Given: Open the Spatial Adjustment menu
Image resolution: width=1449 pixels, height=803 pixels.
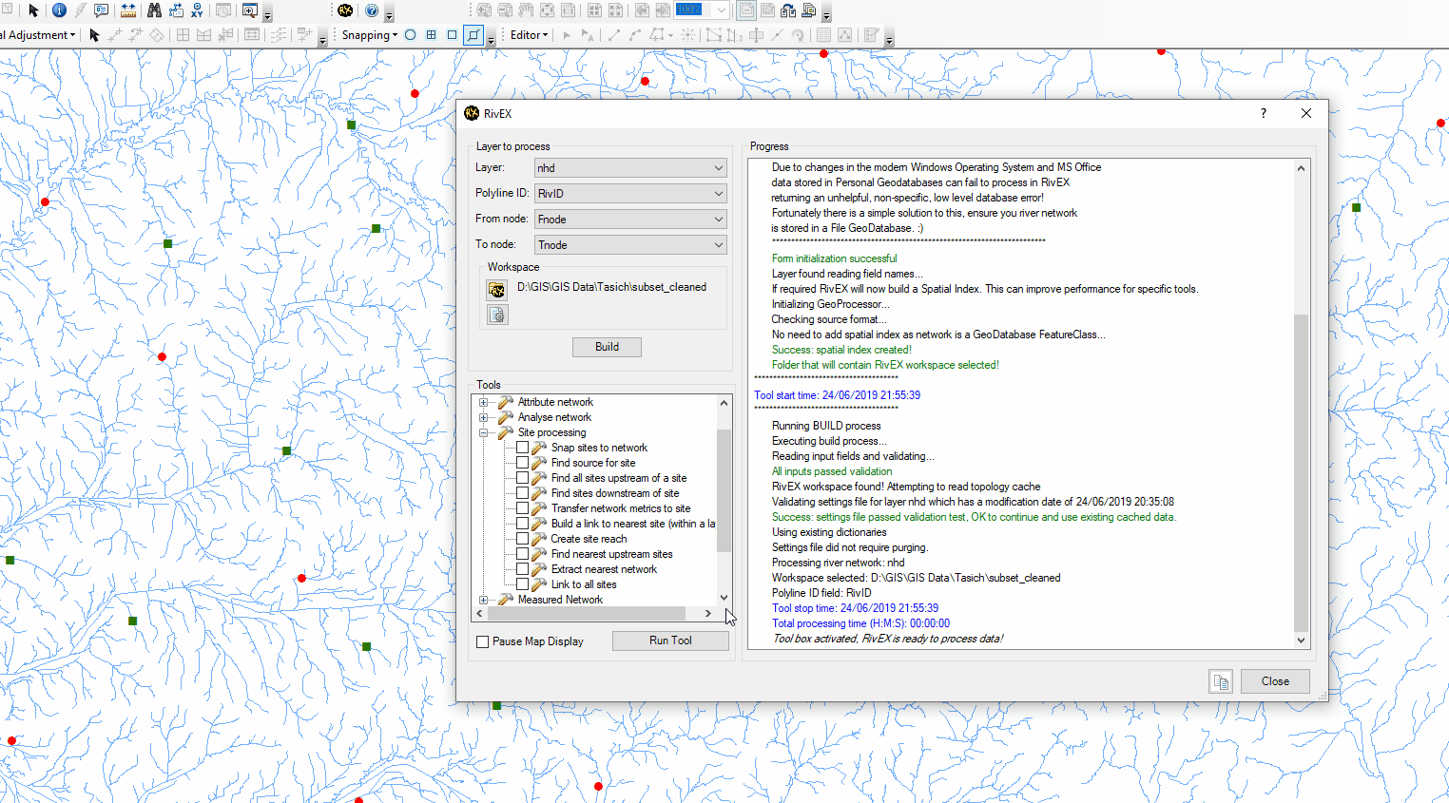Looking at the screenshot, I should click(x=38, y=35).
